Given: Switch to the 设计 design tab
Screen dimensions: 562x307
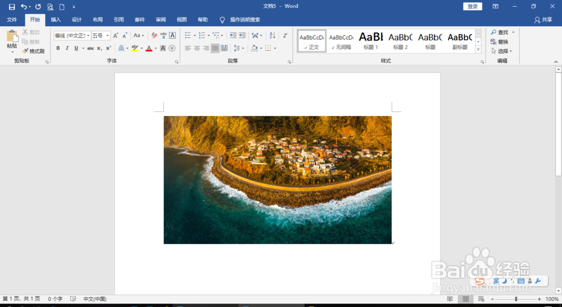Looking at the screenshot, I should pos(76,20).
